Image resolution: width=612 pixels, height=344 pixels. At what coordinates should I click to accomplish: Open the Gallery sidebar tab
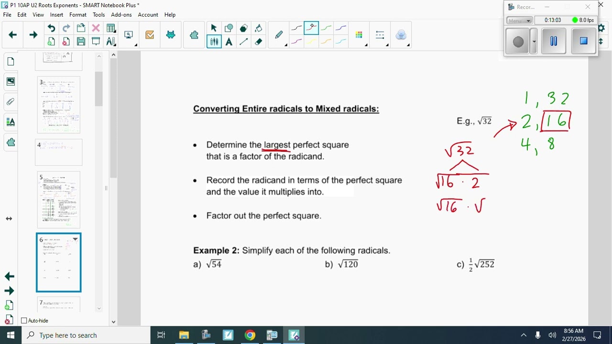(11, 82)
